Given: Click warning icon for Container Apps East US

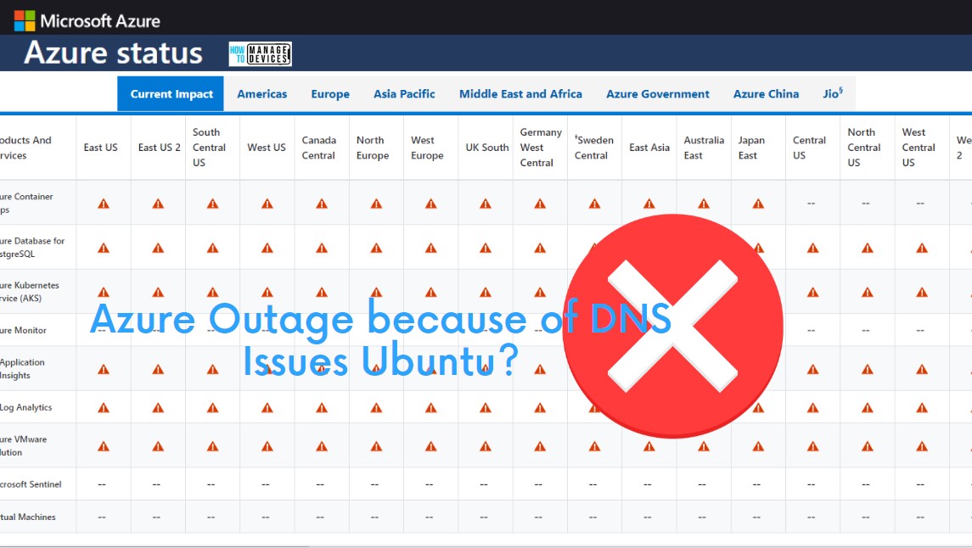Looking at the screenshot, I should click(x=104, y=204).
